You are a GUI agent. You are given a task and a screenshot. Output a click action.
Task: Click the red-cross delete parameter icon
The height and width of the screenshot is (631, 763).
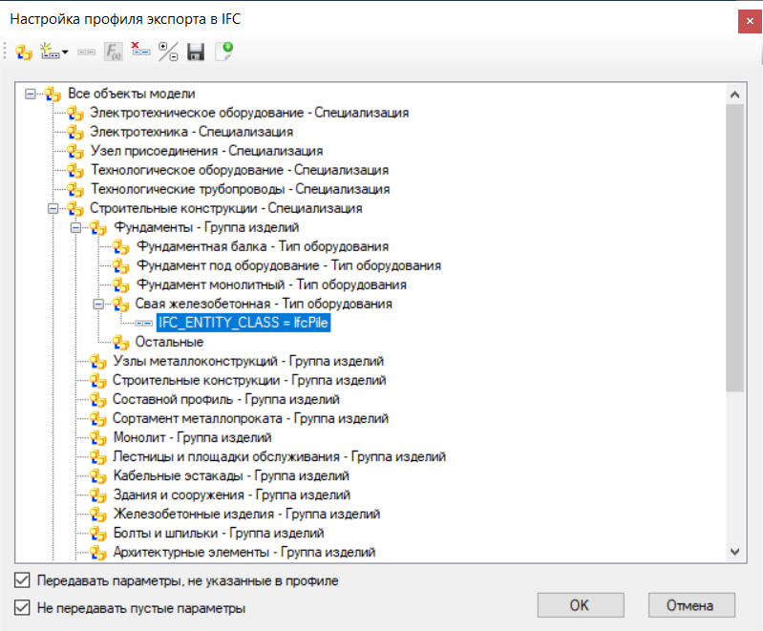(x=140, y=52)
